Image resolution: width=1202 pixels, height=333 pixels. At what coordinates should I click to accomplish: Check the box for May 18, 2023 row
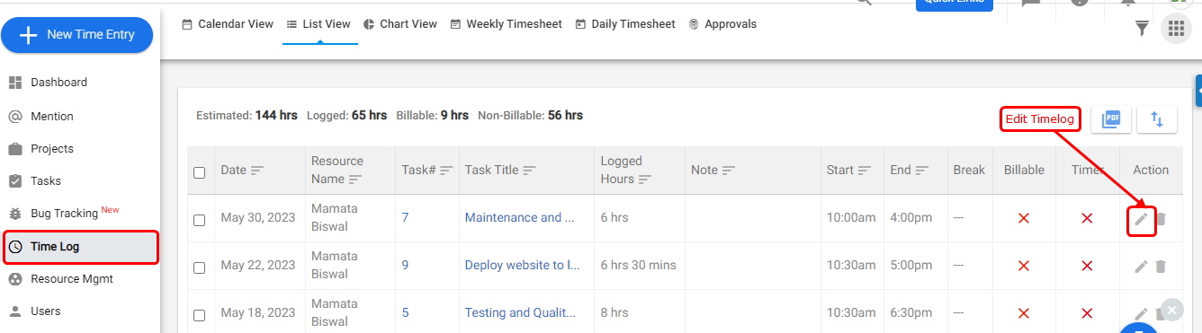[200, 315]
